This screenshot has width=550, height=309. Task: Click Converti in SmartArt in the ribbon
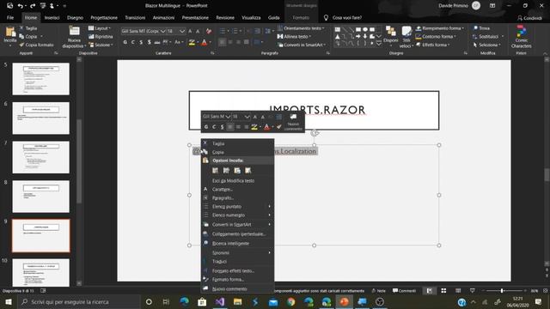[x=302, y=45]
